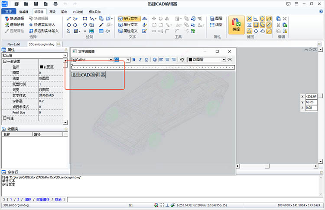Select the rectangle drawing tool
Viewport: 325px width, 210px height.
pyautogui.click(x=84, y=19)
